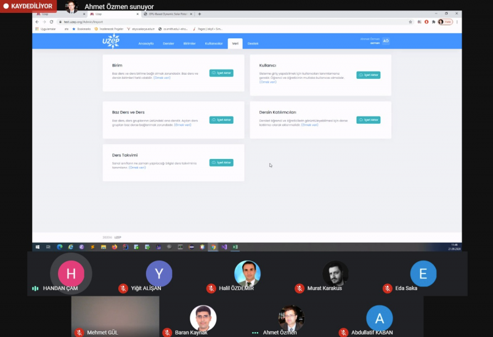Click AÖ user avatar in header
The height and width of the screenshot is (337, 493).
pyautogui.click(x=386, y=41)
